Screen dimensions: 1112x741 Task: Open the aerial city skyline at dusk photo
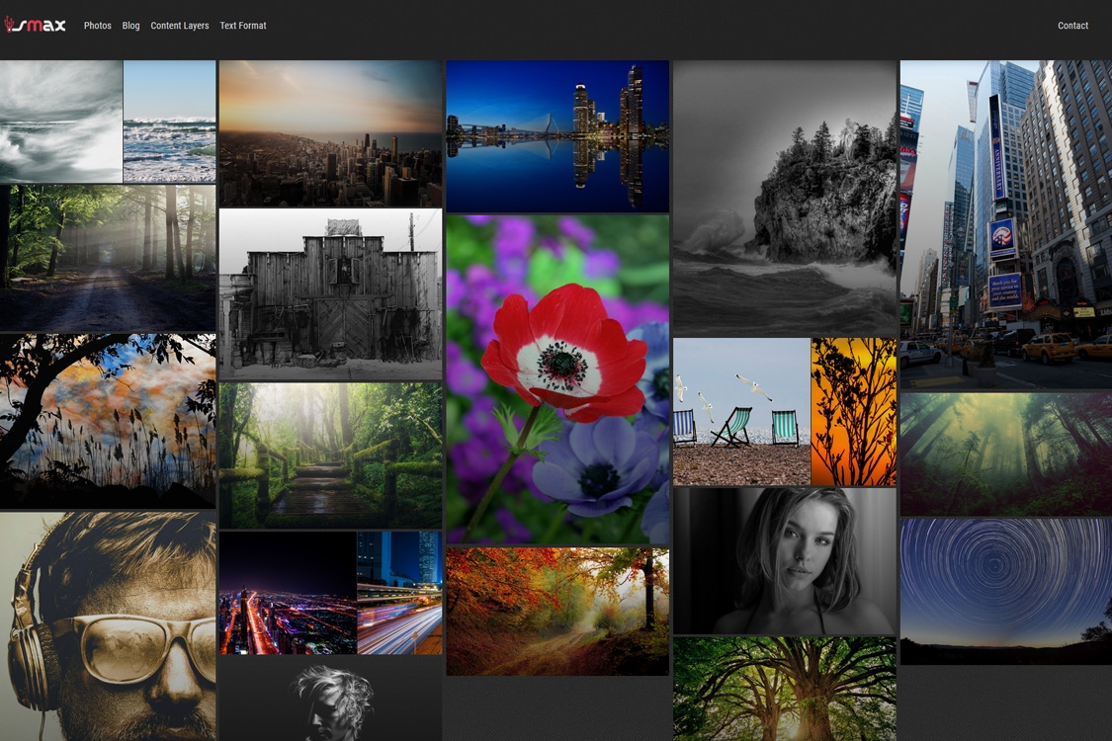click(x=330, y=133)
